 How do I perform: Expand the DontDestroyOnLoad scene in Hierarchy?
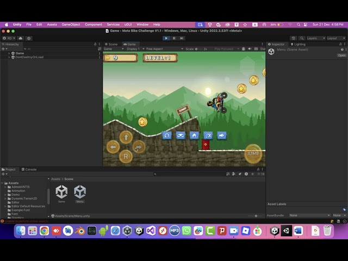9,57
